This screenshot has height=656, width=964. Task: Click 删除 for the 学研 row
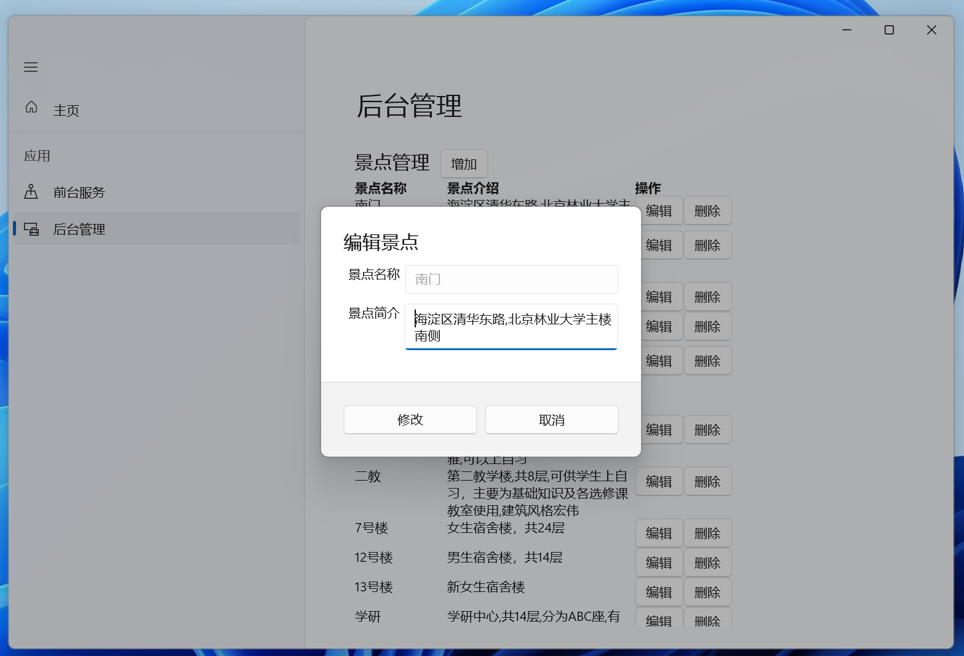707,618
